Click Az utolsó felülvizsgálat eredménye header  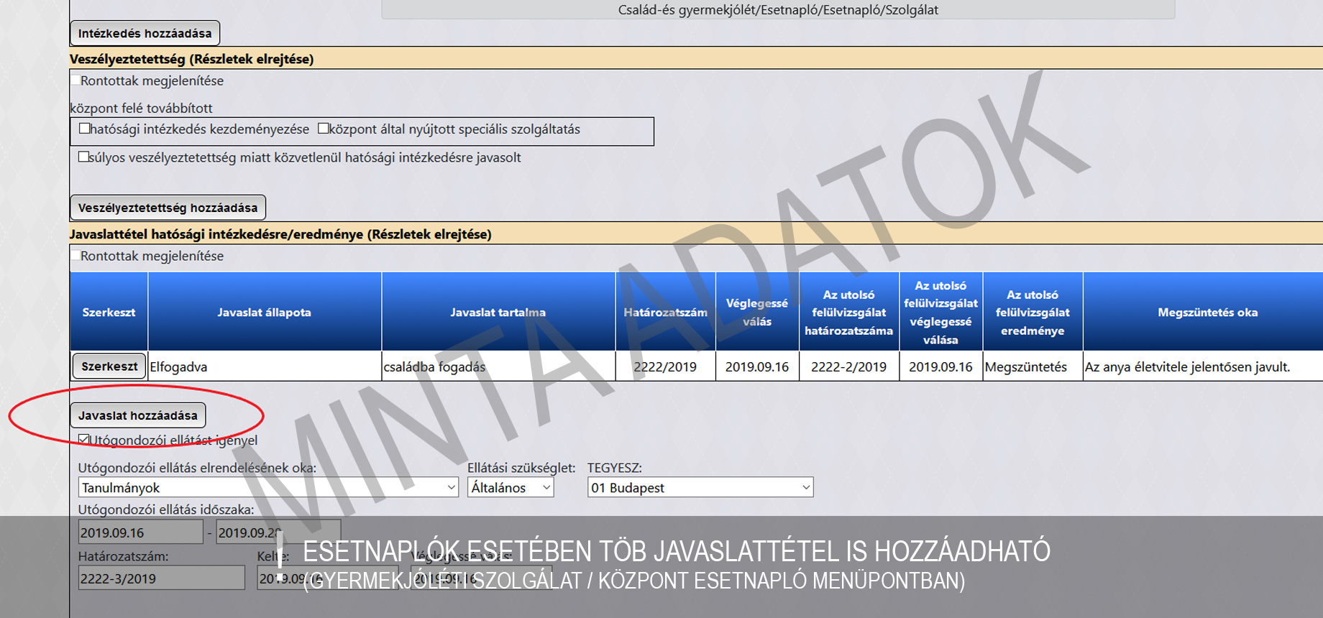click(1033, 312)
